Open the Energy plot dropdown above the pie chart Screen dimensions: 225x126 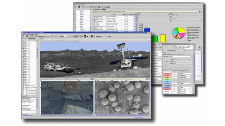[x=186, y=15]
